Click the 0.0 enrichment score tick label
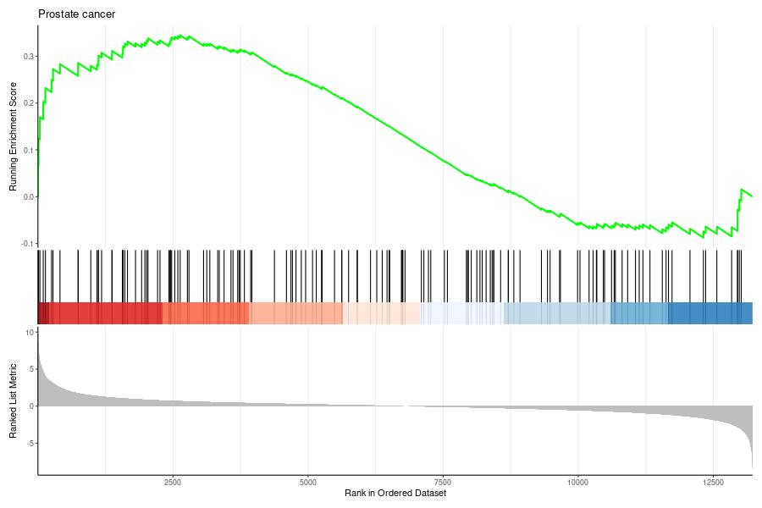 [29, 197]
